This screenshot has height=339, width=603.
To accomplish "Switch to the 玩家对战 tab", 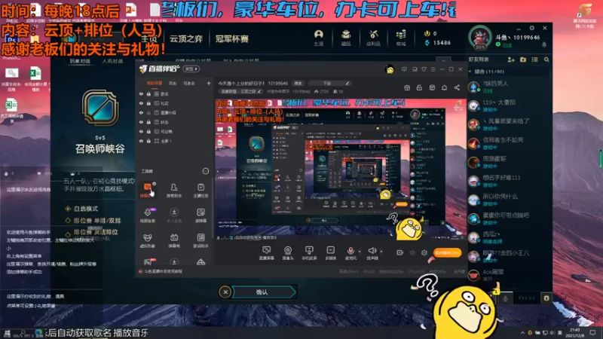I will 80,61.
